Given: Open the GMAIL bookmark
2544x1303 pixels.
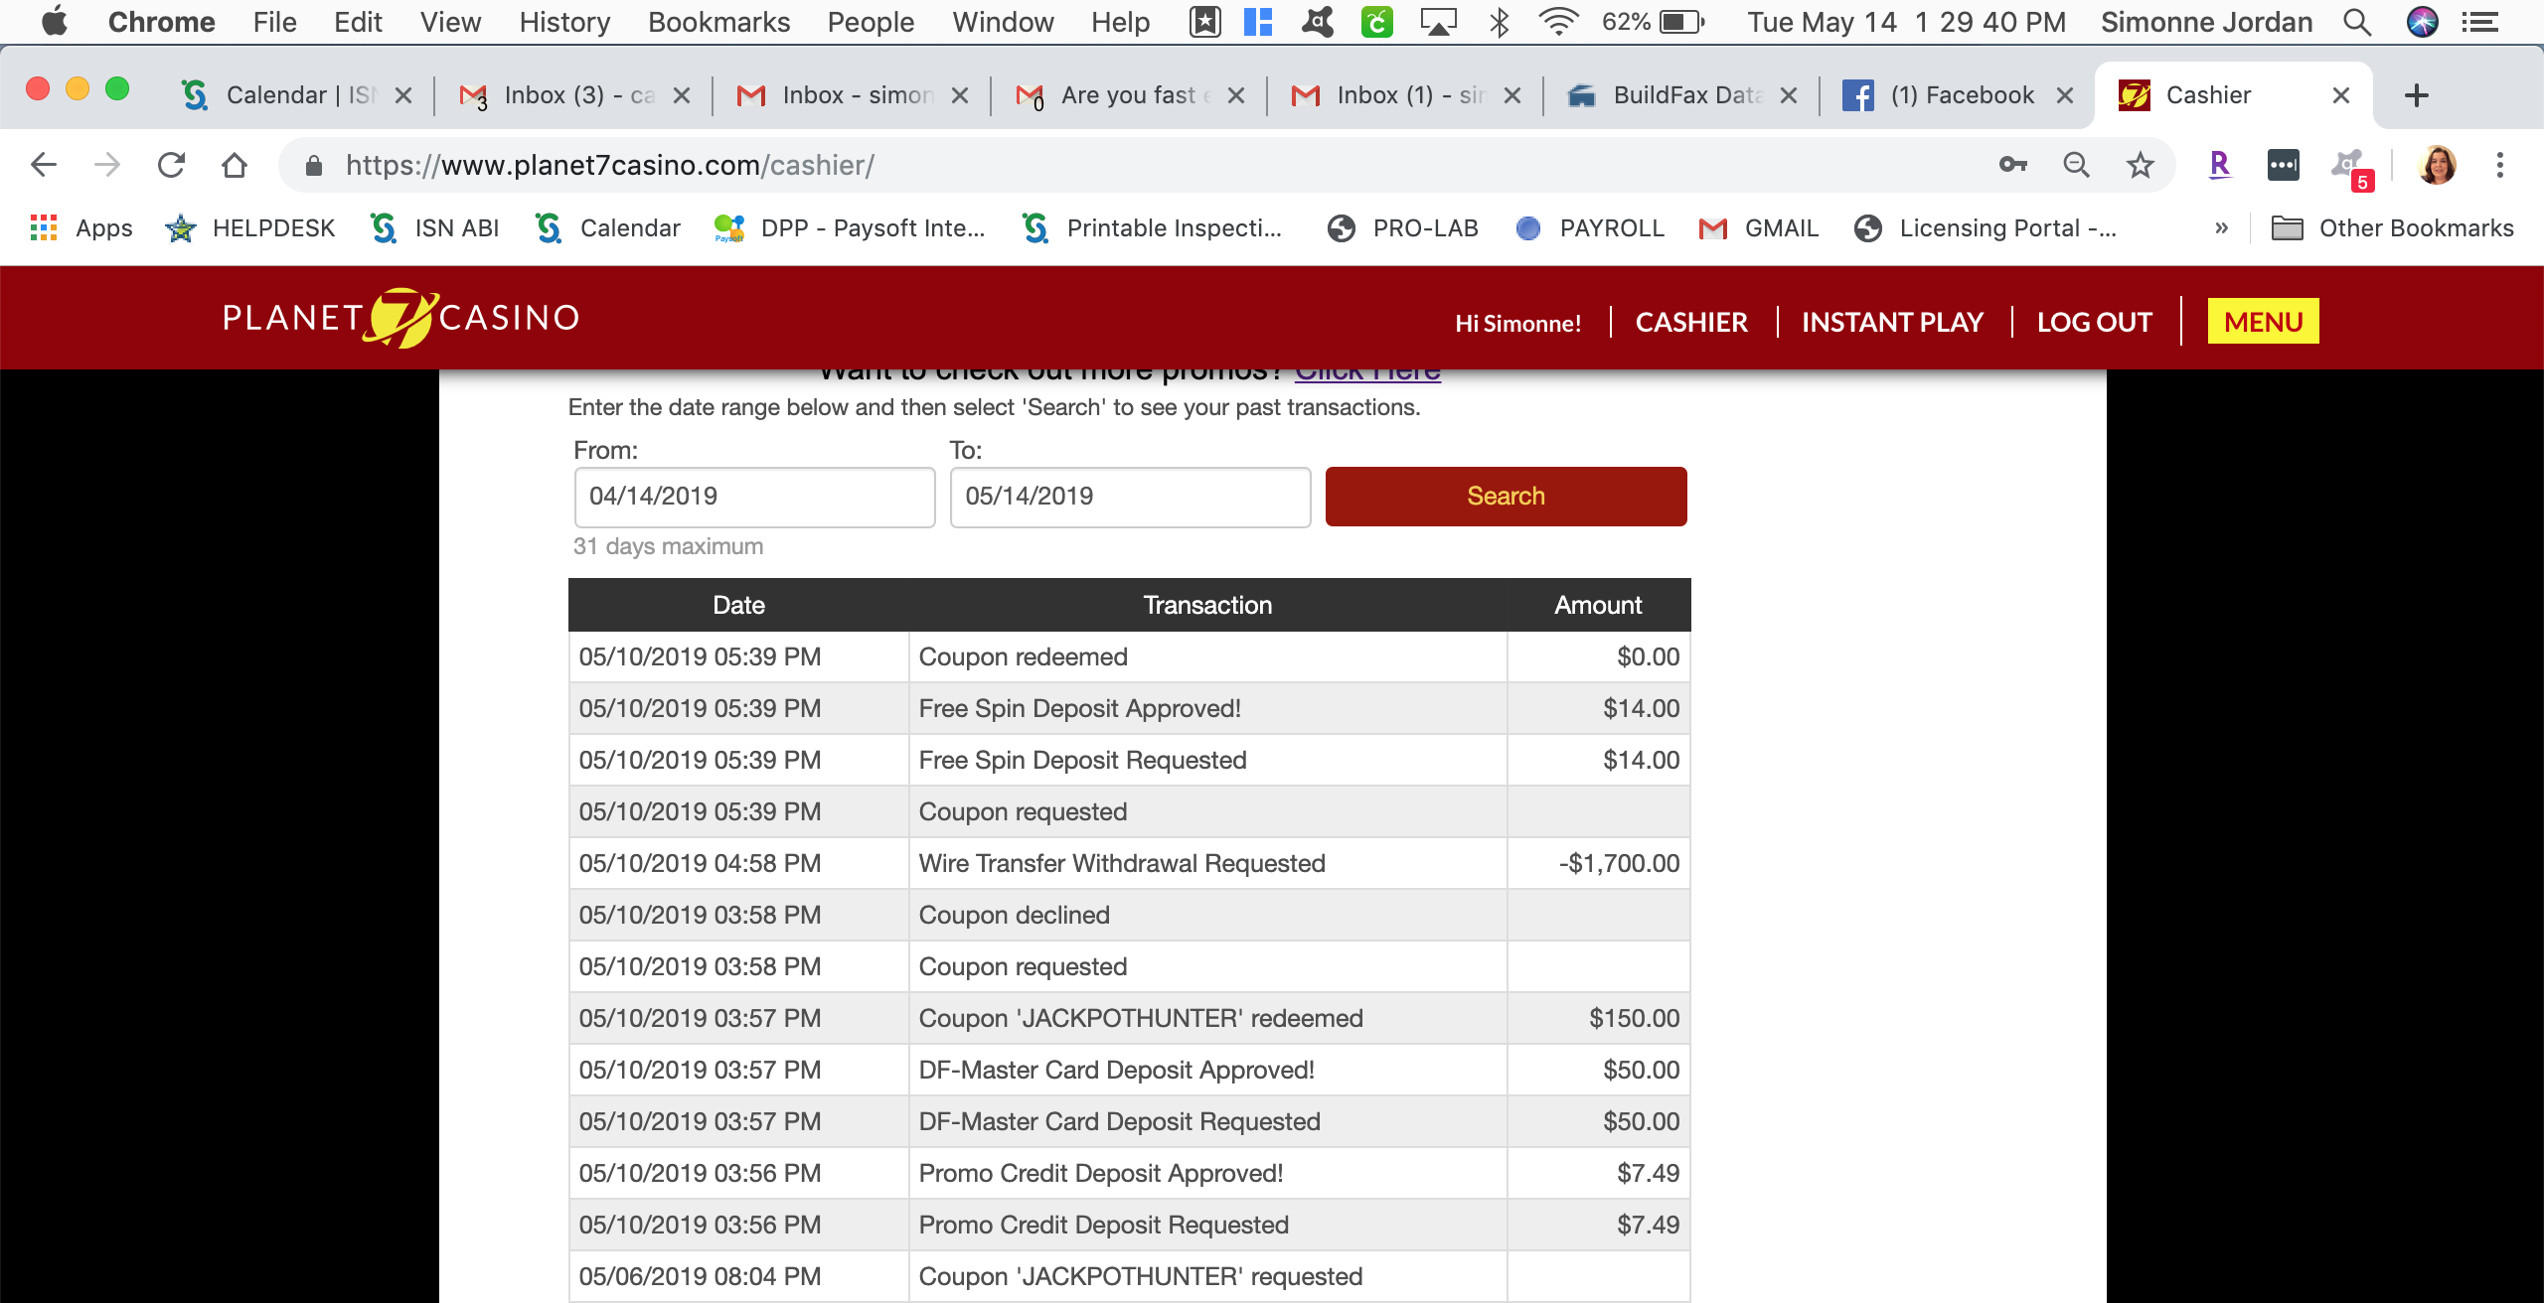Looking at the screenshot, I should [x=1758, y=228].
